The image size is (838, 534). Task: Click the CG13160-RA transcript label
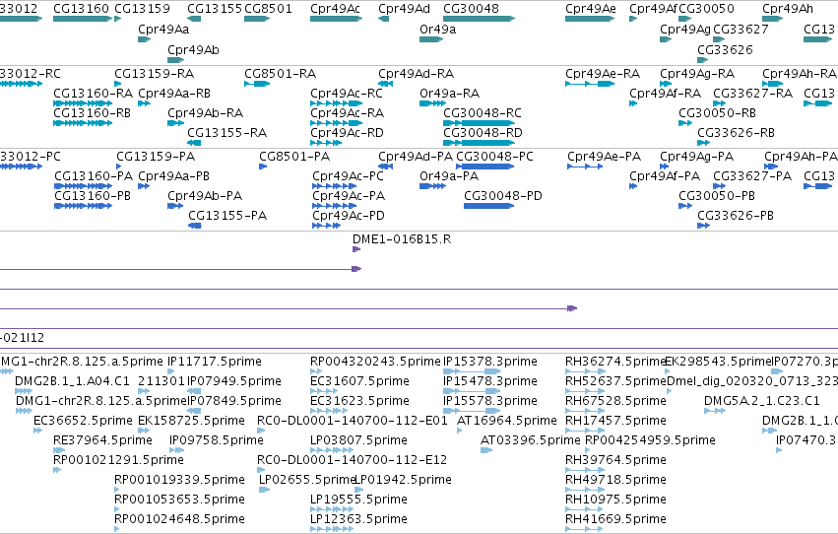(93, 93)
